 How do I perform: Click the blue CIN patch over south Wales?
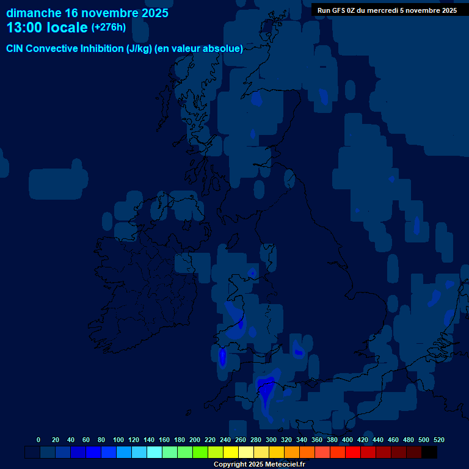pyautogui.click(x=239, y=321)
